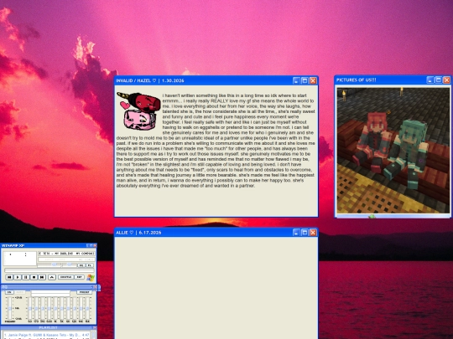Minimize the Allie window

[296, 233]
